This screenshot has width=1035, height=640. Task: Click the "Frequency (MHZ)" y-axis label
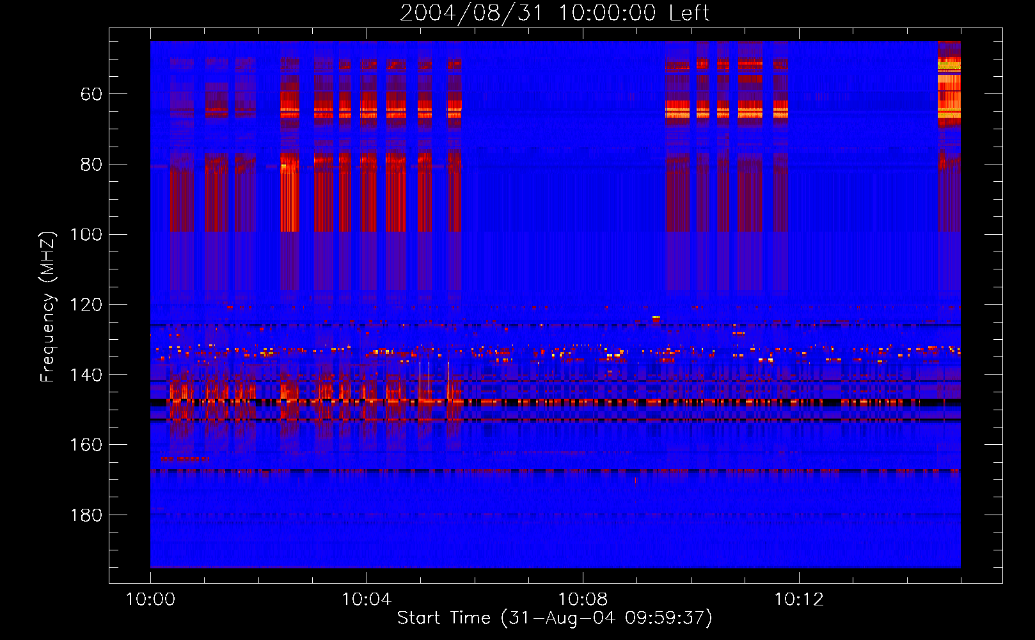[47, 307]
